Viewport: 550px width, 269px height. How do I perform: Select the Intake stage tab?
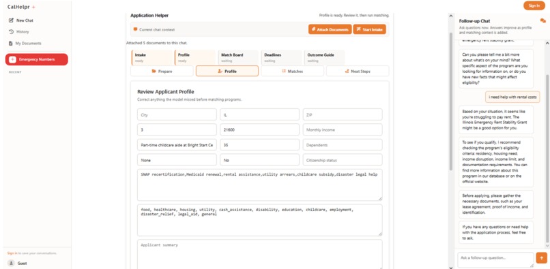[x=152, y=57]
